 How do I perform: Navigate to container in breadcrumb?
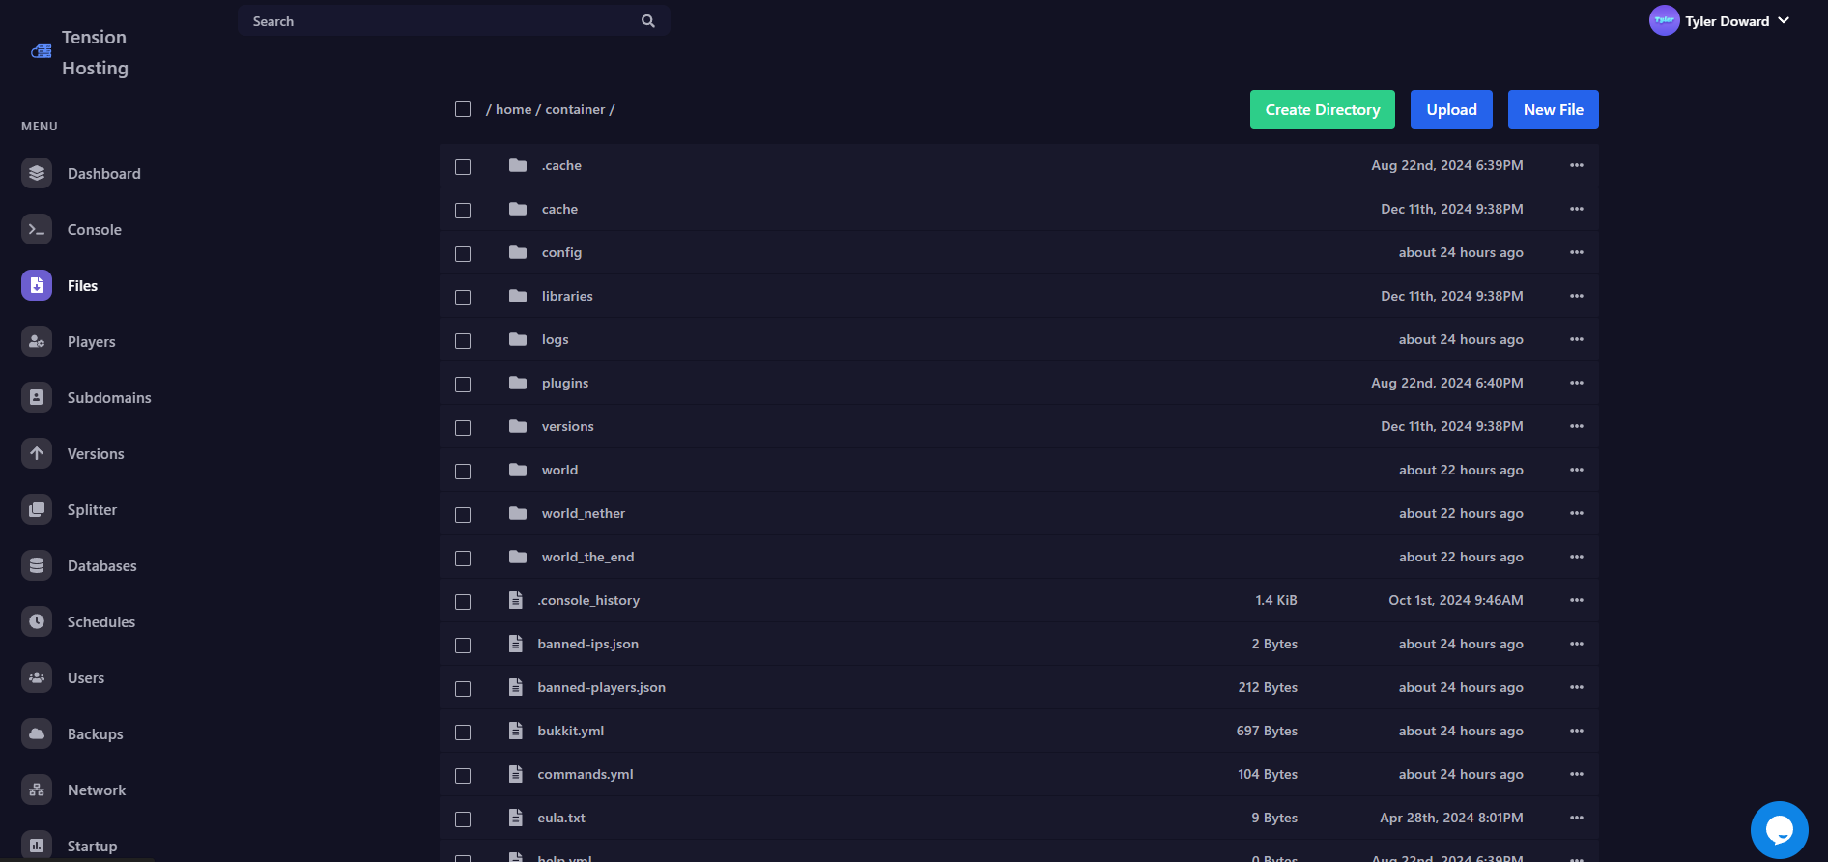(575, 109)
